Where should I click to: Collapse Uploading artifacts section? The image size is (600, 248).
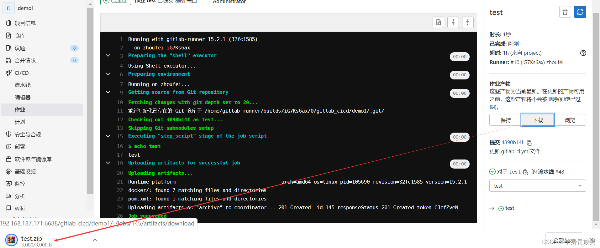tap(108, 163)
